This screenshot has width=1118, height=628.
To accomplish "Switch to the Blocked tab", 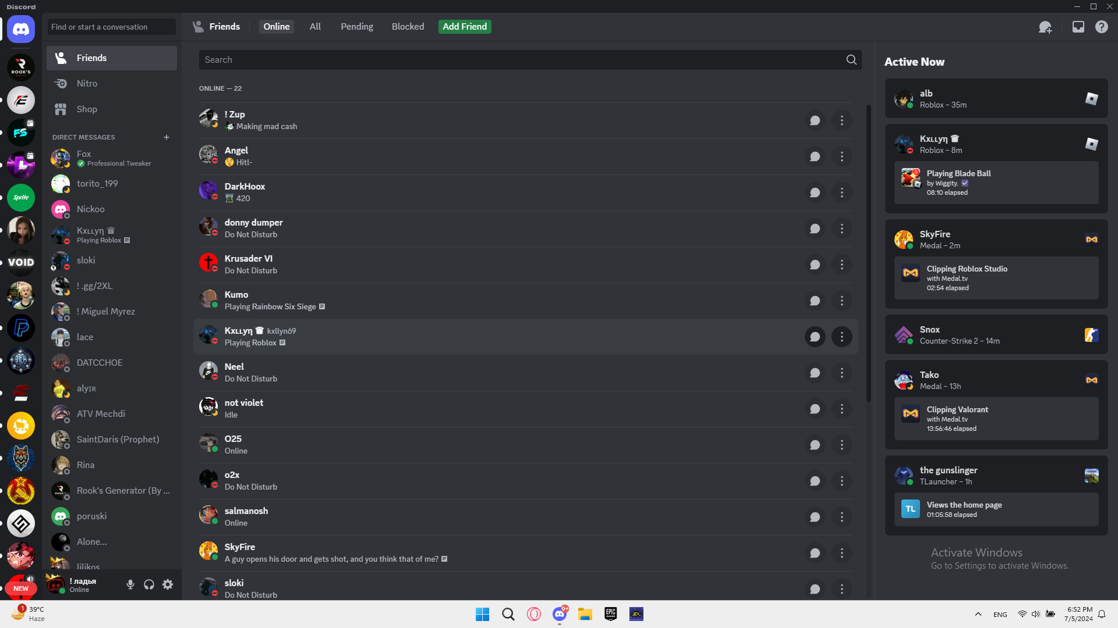I will point(408,27).
